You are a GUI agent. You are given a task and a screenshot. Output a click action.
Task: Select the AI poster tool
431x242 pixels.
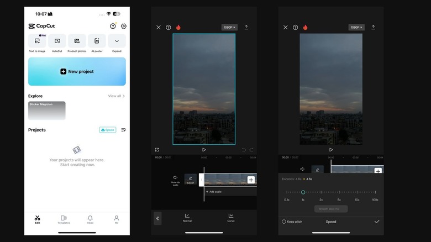coord(97,41)
